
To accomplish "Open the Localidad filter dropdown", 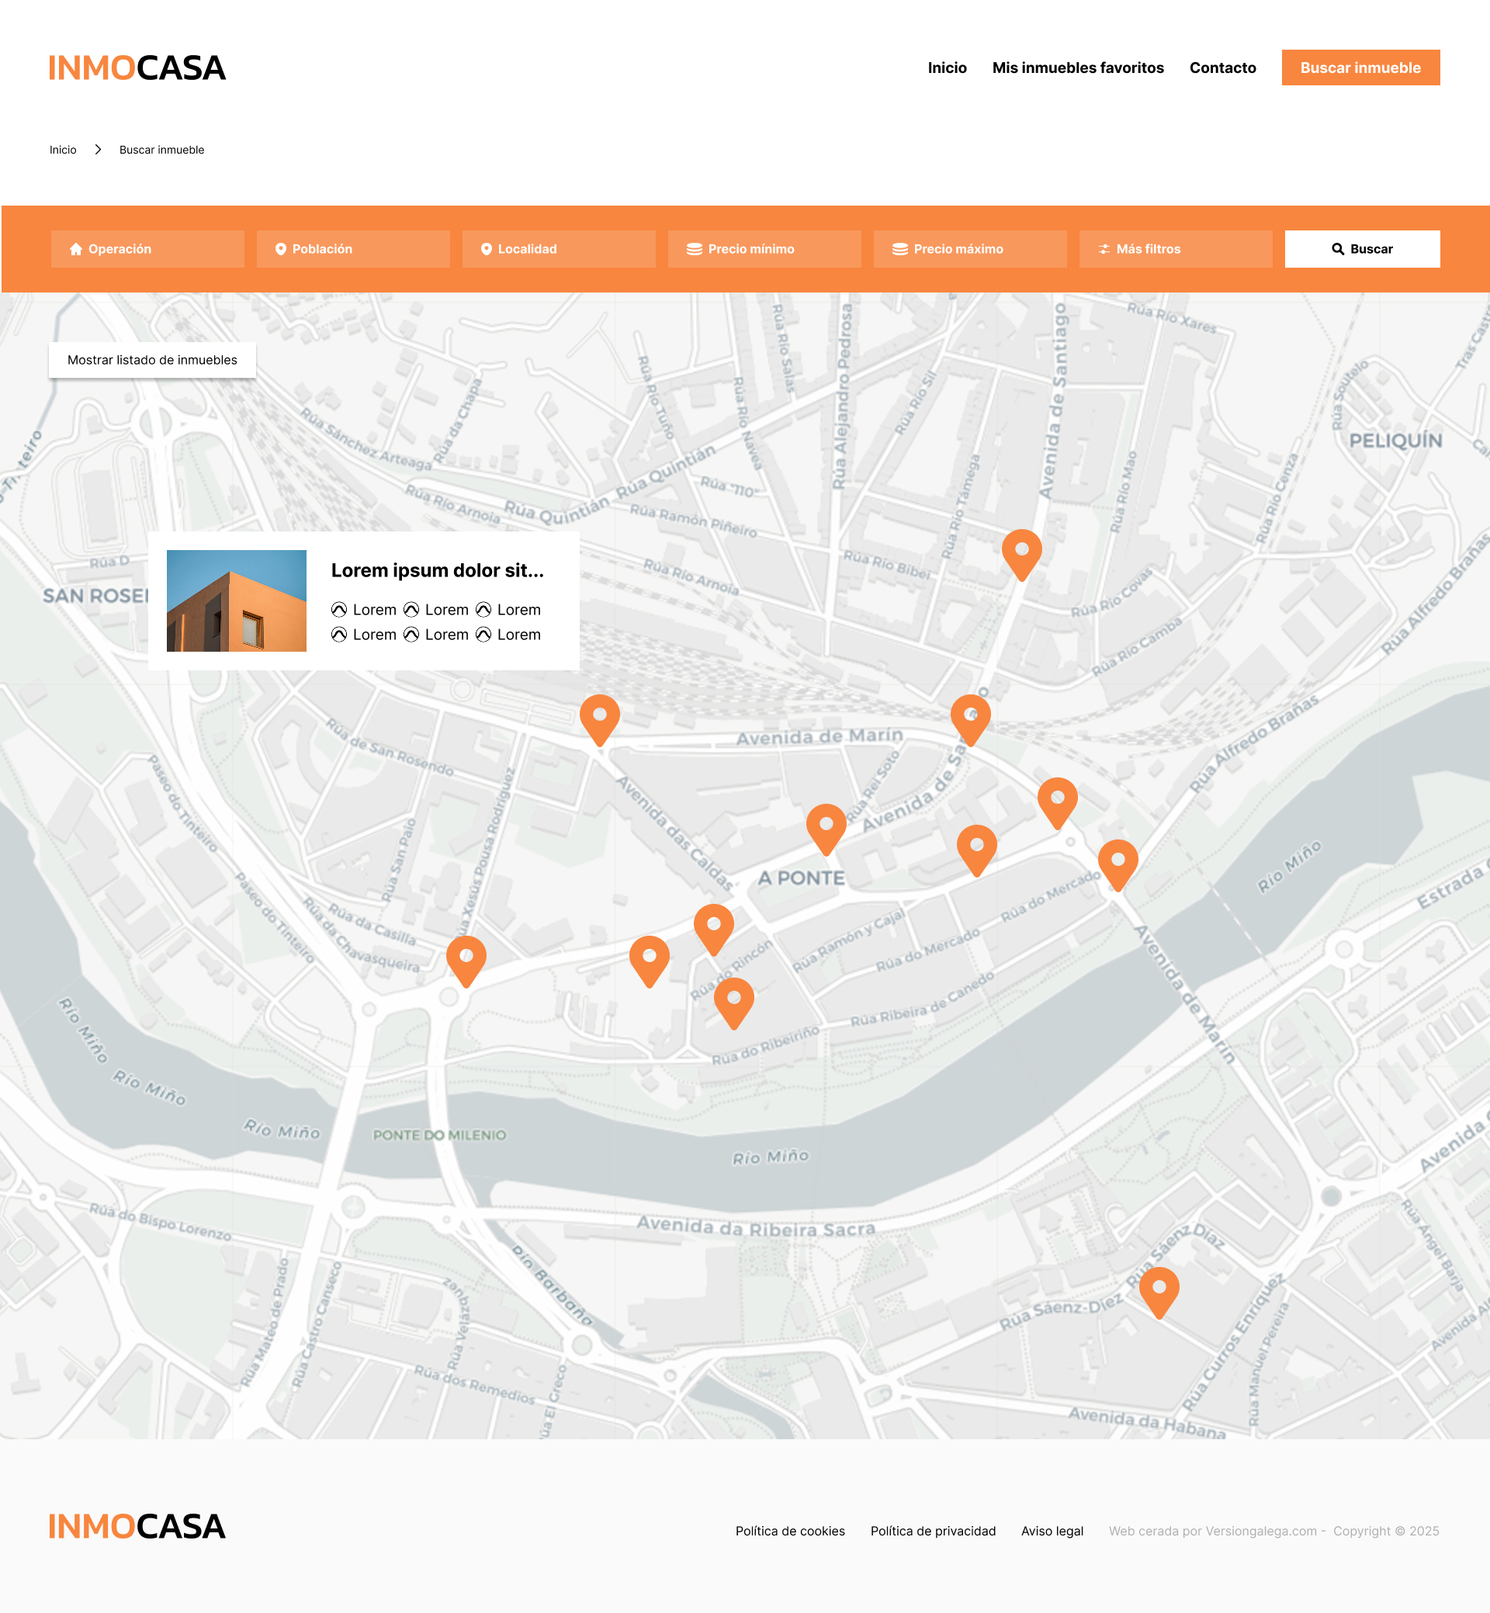I will tap(559, 249).
